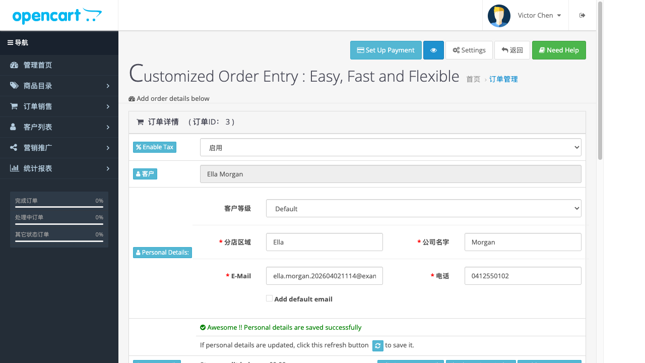Open the 客户等级 Default dropdown

pos(423,208)
